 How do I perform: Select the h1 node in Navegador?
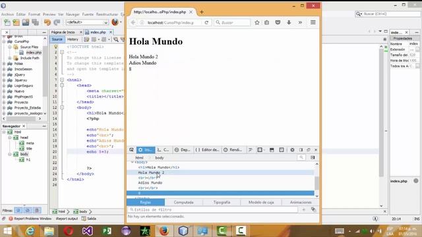[x=28, y=160]
